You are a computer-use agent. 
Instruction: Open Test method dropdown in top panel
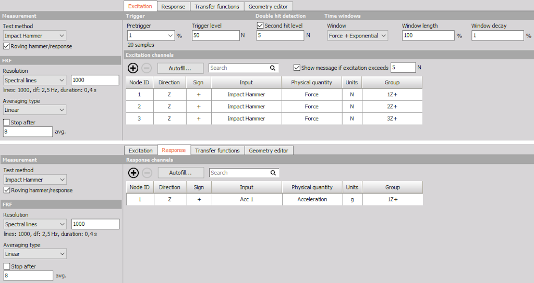(x=34, y=36)
